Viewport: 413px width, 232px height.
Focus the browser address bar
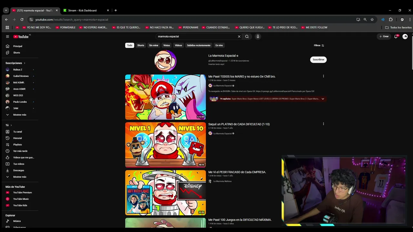[x=190, y=20]
